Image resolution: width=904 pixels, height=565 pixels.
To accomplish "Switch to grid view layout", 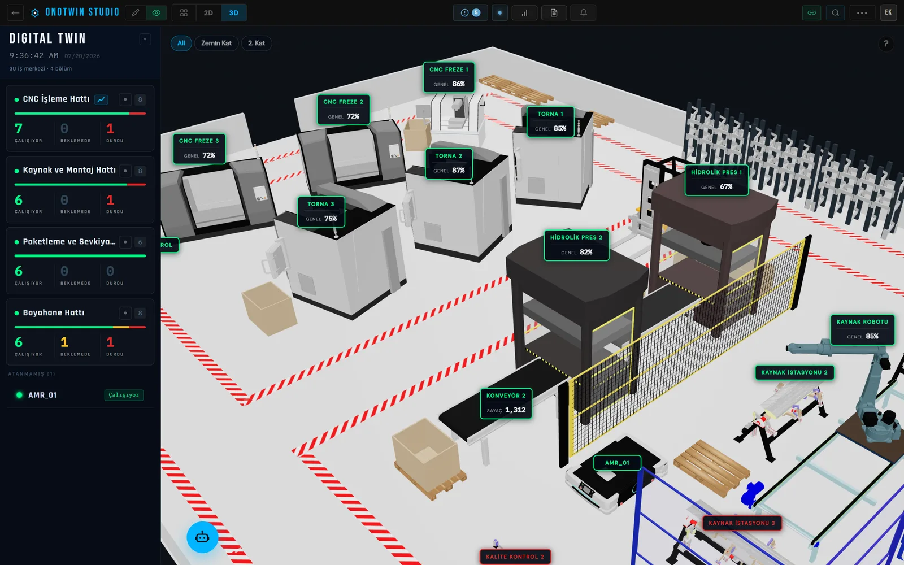I will [184, 12].
